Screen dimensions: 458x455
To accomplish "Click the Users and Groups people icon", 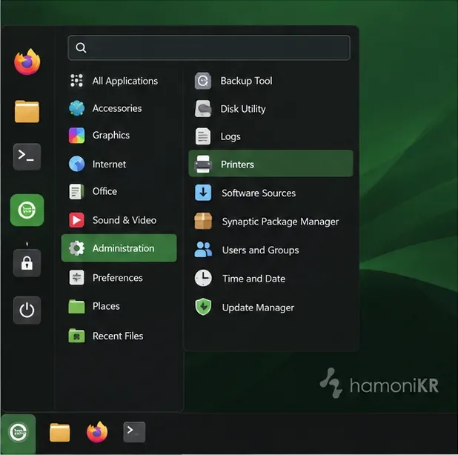I will tap(203, 250).
